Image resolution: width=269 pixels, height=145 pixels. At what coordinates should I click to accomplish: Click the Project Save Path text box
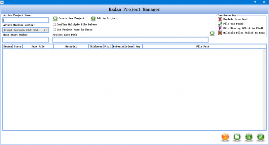(x=130, y=40)
